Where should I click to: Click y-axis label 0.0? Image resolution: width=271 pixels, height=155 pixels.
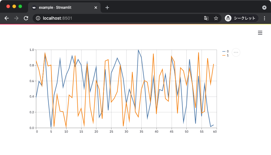point(32,128)
